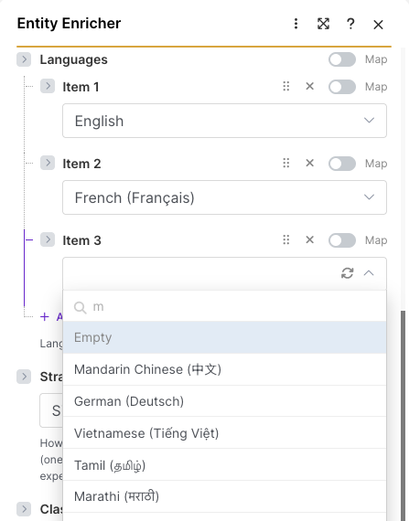Image resolution: width=409 pixels, height=521 pixels.
Task: Choose Vietnamese (Tiếng Việt) from list
Action: point(224,433)
